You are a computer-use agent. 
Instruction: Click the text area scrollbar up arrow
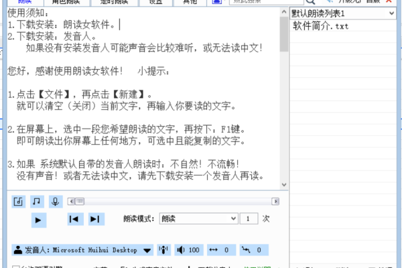click(284, 12)
